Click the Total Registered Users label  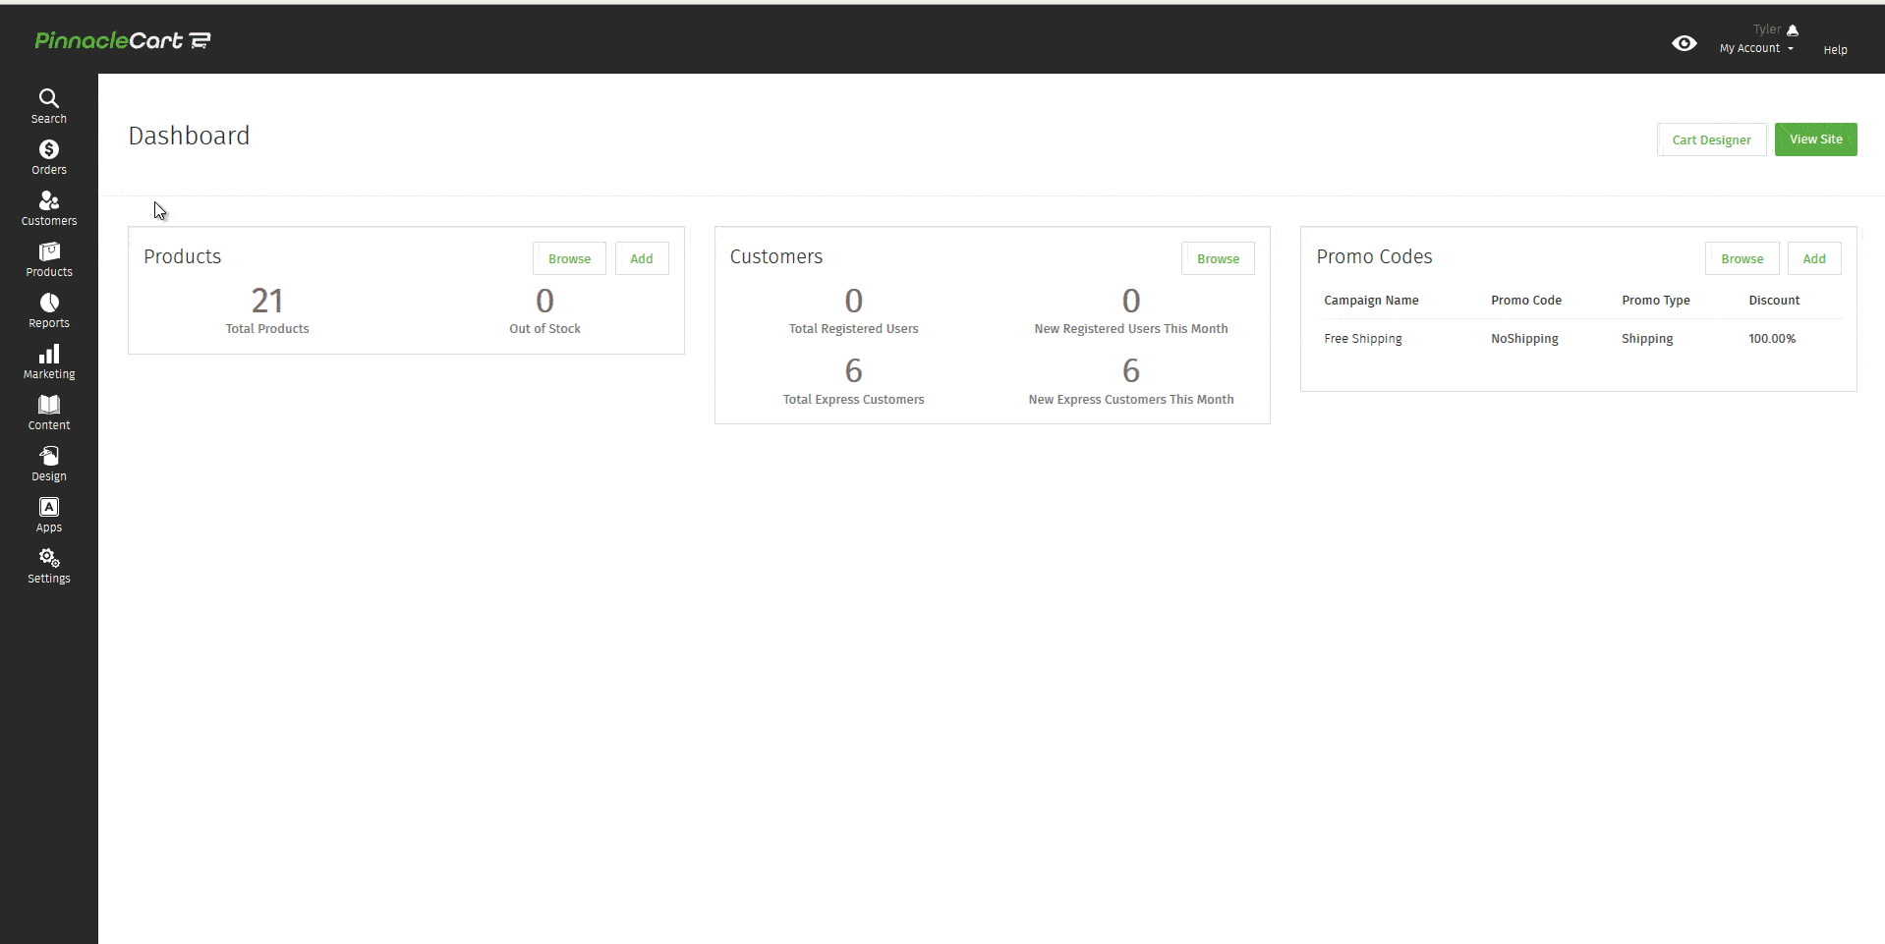coord(853,329)
